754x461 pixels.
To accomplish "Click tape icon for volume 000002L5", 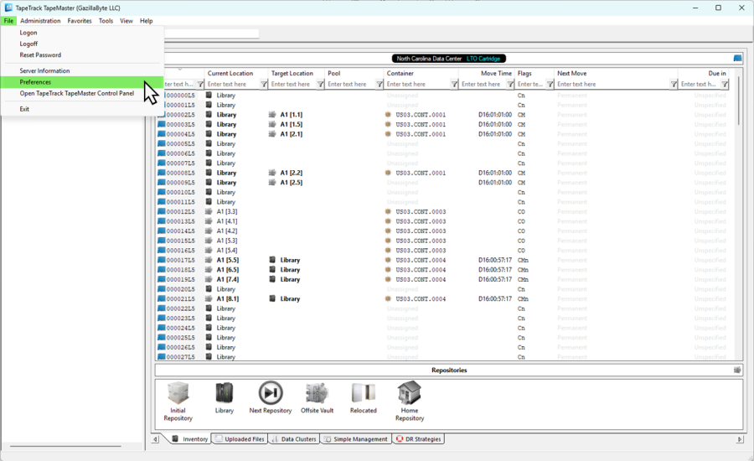I will pyautogui.click(x=162, y=115).
